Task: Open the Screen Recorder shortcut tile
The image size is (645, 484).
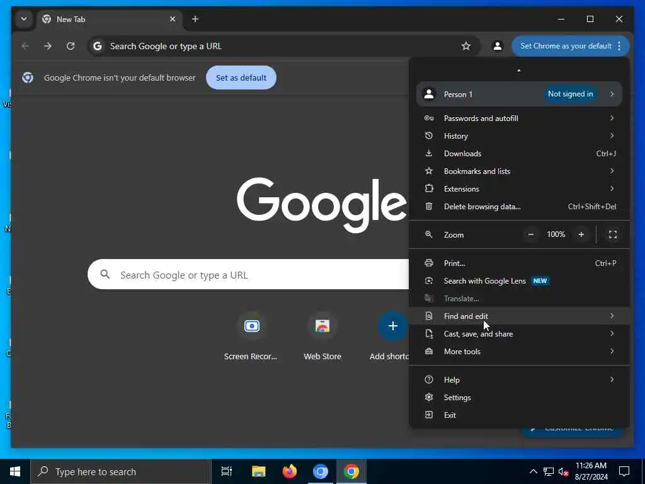Action: 251,336
